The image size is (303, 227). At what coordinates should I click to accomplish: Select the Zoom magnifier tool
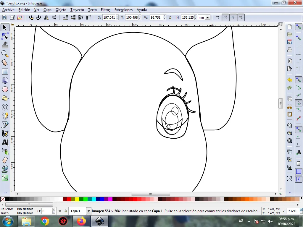(x=5, y=54)
